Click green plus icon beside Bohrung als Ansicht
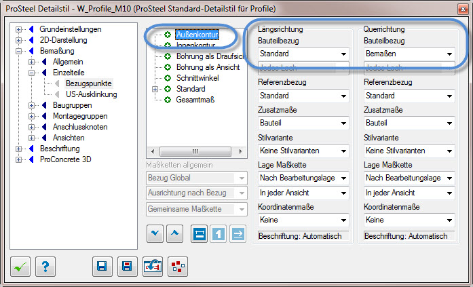Screen dimensions: 473x287 click(x=168, y=67)
